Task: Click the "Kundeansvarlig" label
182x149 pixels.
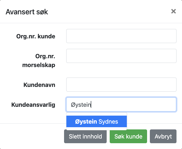Action: [x=33, y=105]
